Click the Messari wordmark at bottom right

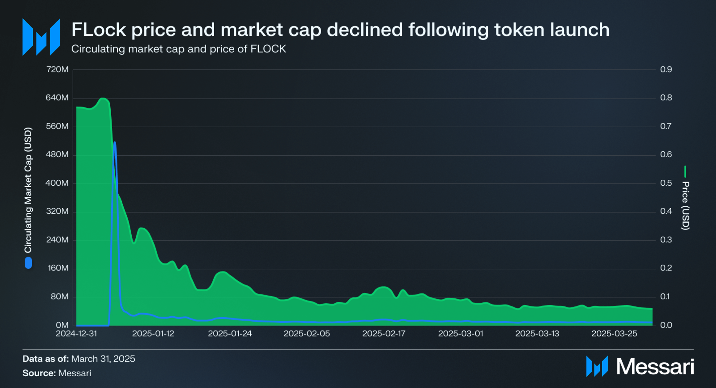coord(655,367)
